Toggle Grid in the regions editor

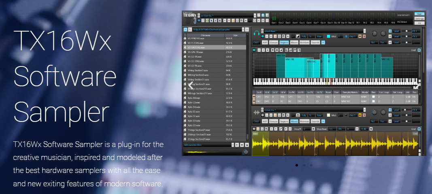pos(419,50)
